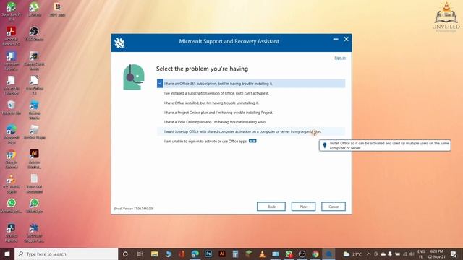Open File Explorer from the taskbar

[154, 253]
